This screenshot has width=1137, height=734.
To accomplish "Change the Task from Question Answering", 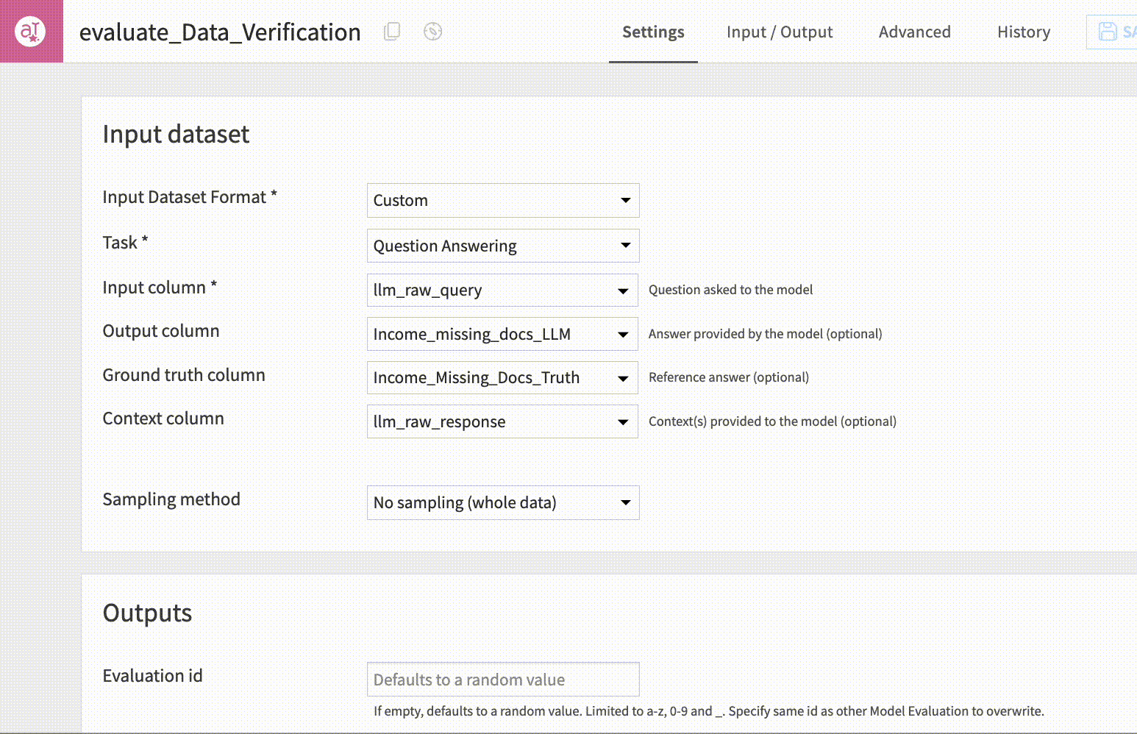I will point(502,246).
